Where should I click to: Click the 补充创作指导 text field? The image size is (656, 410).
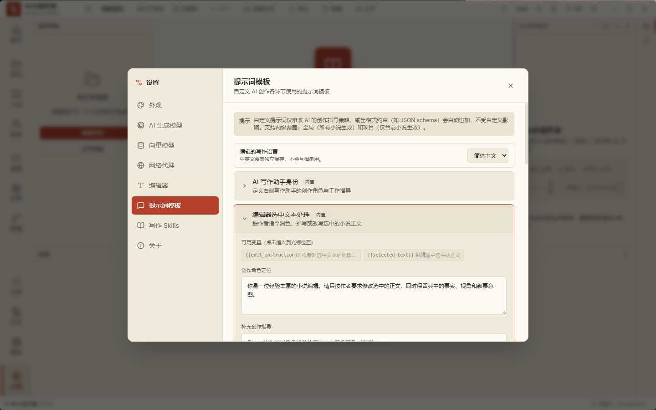374,338
